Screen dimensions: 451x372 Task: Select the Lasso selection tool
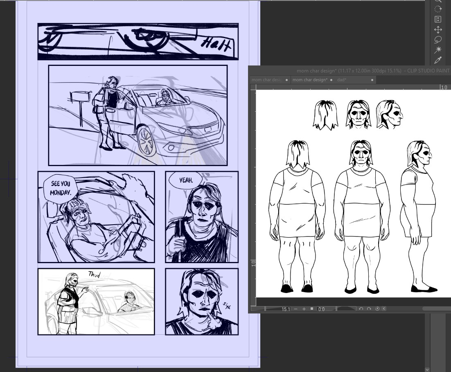point(438,40)
